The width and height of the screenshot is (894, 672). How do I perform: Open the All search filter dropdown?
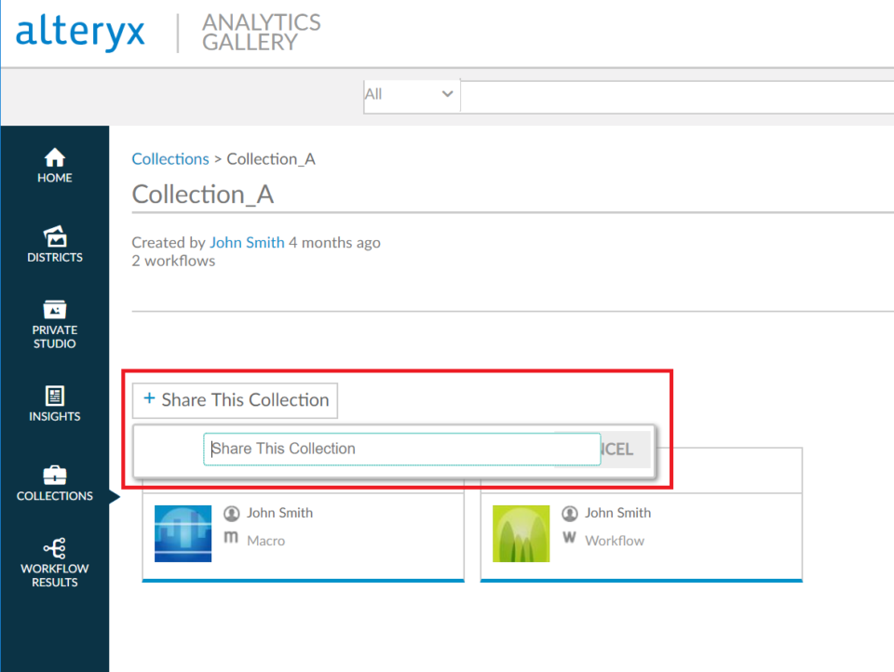(x=411, y=94)
